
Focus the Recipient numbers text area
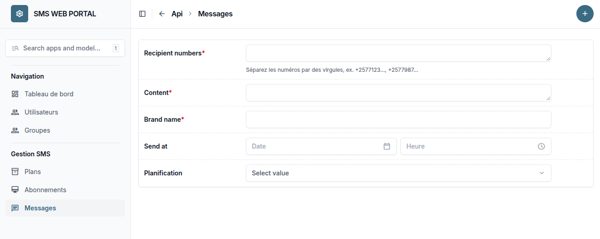pyautogui.click(x=399, y=53)
